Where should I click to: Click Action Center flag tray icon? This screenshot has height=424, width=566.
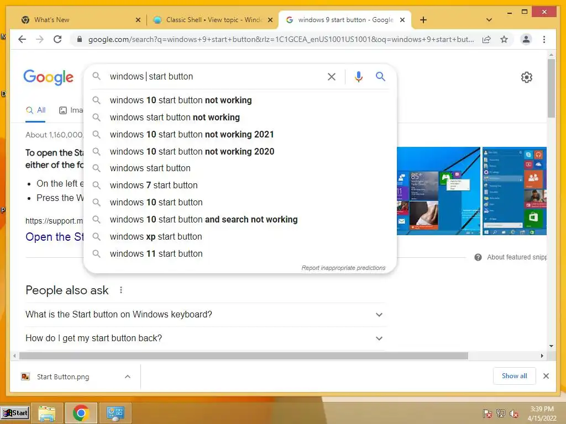[x=488, y=413]
